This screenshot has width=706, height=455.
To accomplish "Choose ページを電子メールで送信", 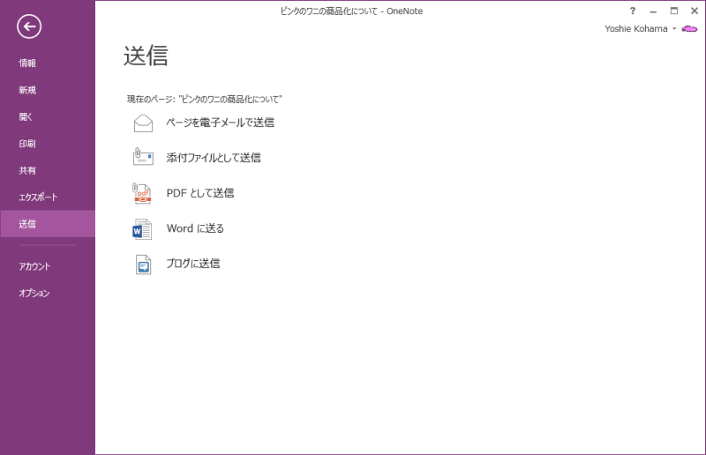I will coord(220,123).
